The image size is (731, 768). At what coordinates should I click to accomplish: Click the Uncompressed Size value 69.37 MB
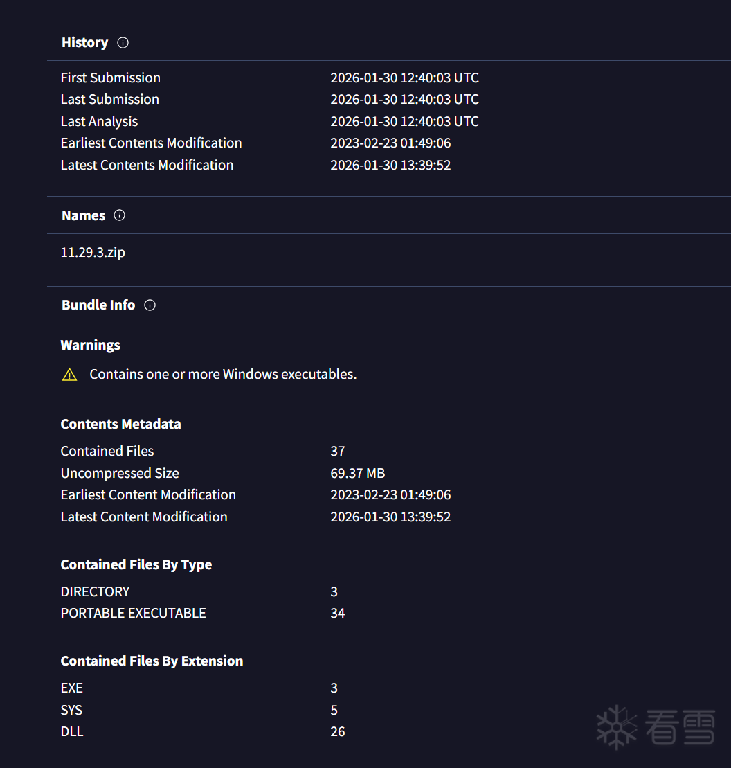tap(357, 473)
